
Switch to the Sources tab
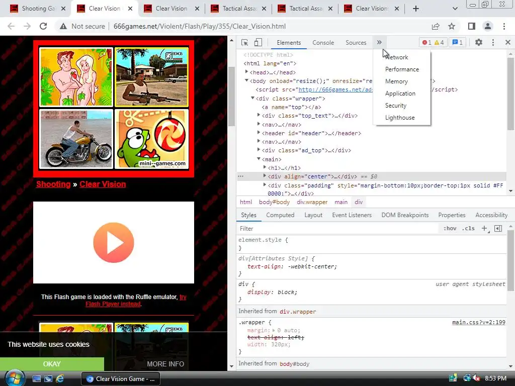tap(356, 43)
